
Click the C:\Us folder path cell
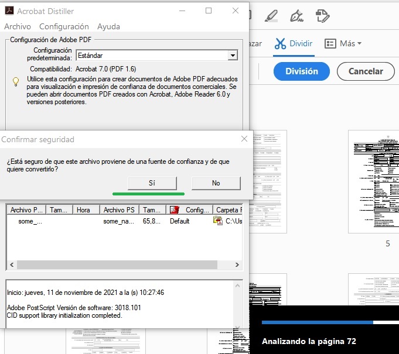pos(234,221)
